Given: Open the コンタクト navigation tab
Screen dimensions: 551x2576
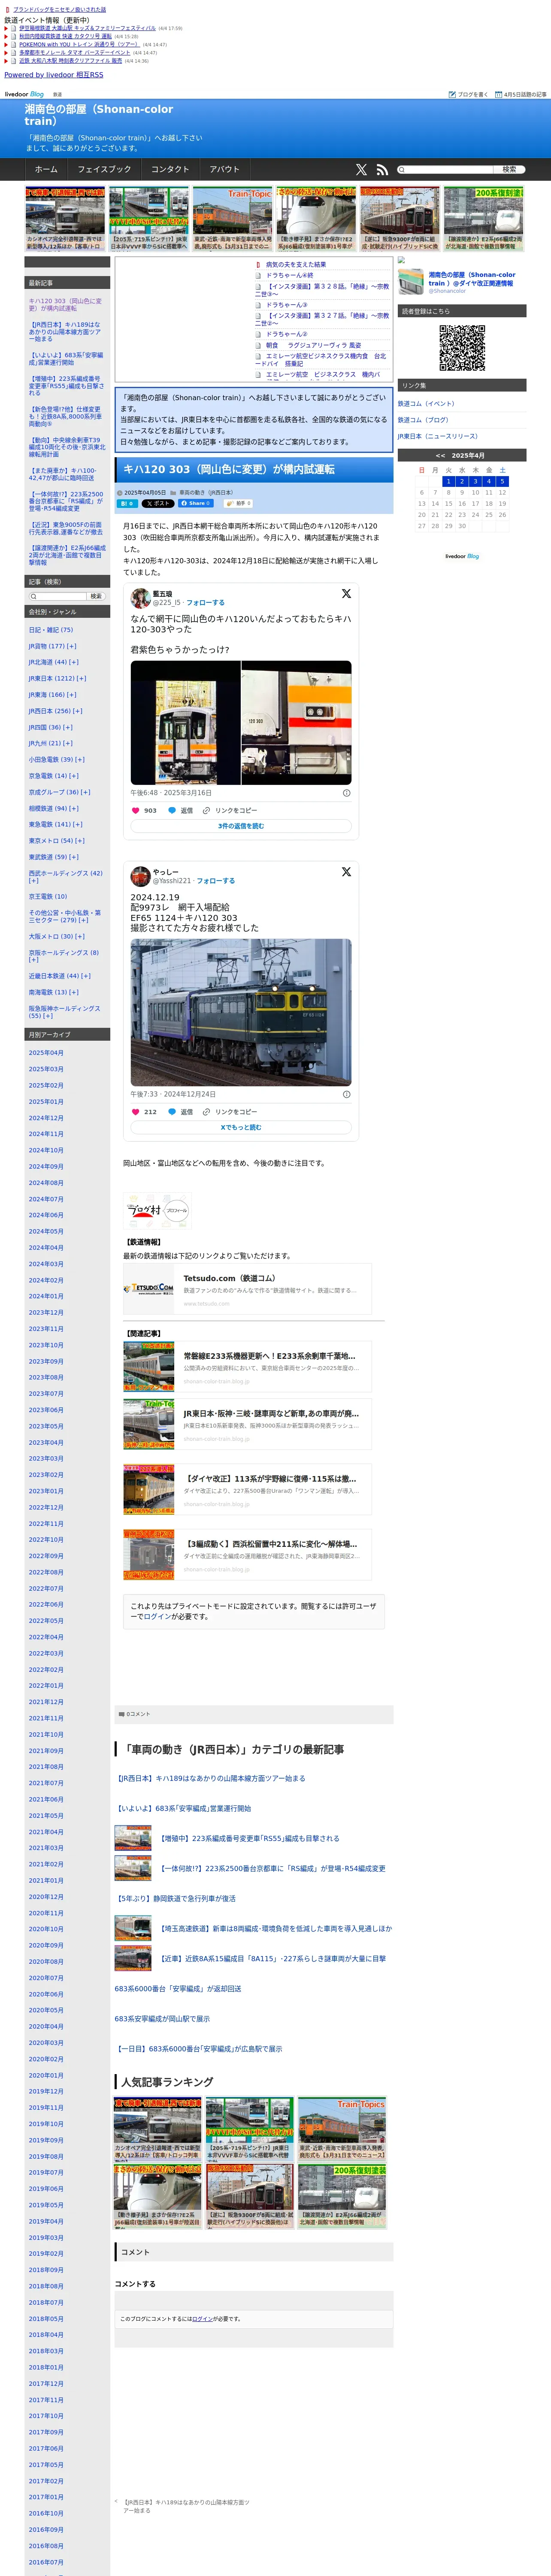Looking at the screenshot, I should [170, 170].
